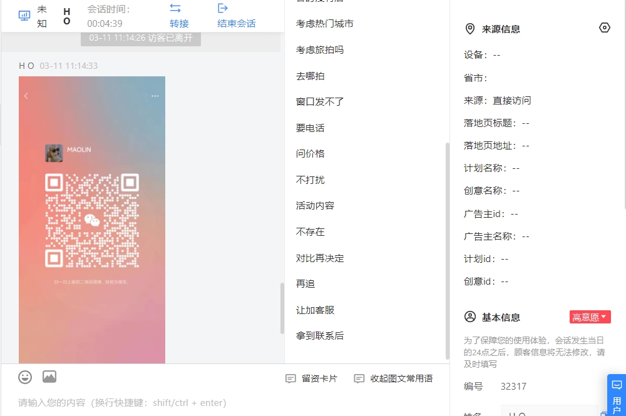The image size is (626, 416).
Task: Select quick phrase 要电话
Action: [x=310, y=128]
